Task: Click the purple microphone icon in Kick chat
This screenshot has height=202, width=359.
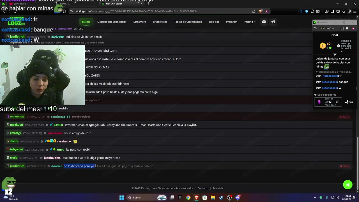Action: pos(319,102)
